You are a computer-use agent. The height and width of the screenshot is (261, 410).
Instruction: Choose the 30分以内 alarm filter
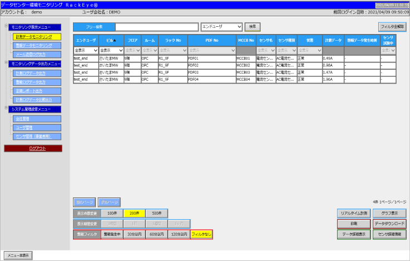(x=134, y=234)
